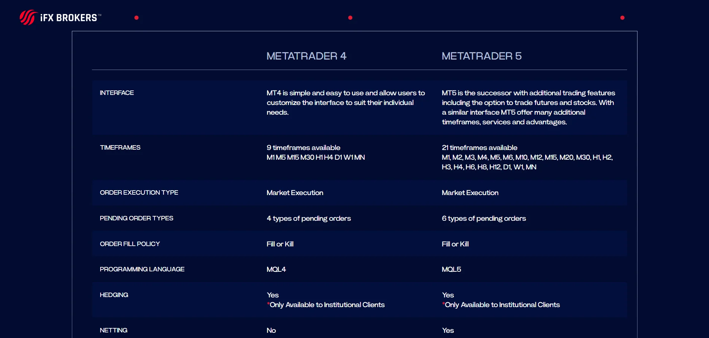Click the MT5 successor description text
This screenshot has width=709, height=338.
tap(528, 107)
